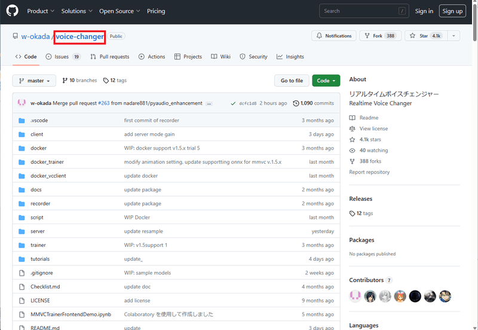The width and height of the screenshot is (478, 330).
Task: Switch to the Code tab
Action: click(x=26, y=57)
